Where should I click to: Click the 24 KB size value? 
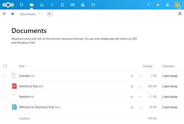click(x=153, y=107)
